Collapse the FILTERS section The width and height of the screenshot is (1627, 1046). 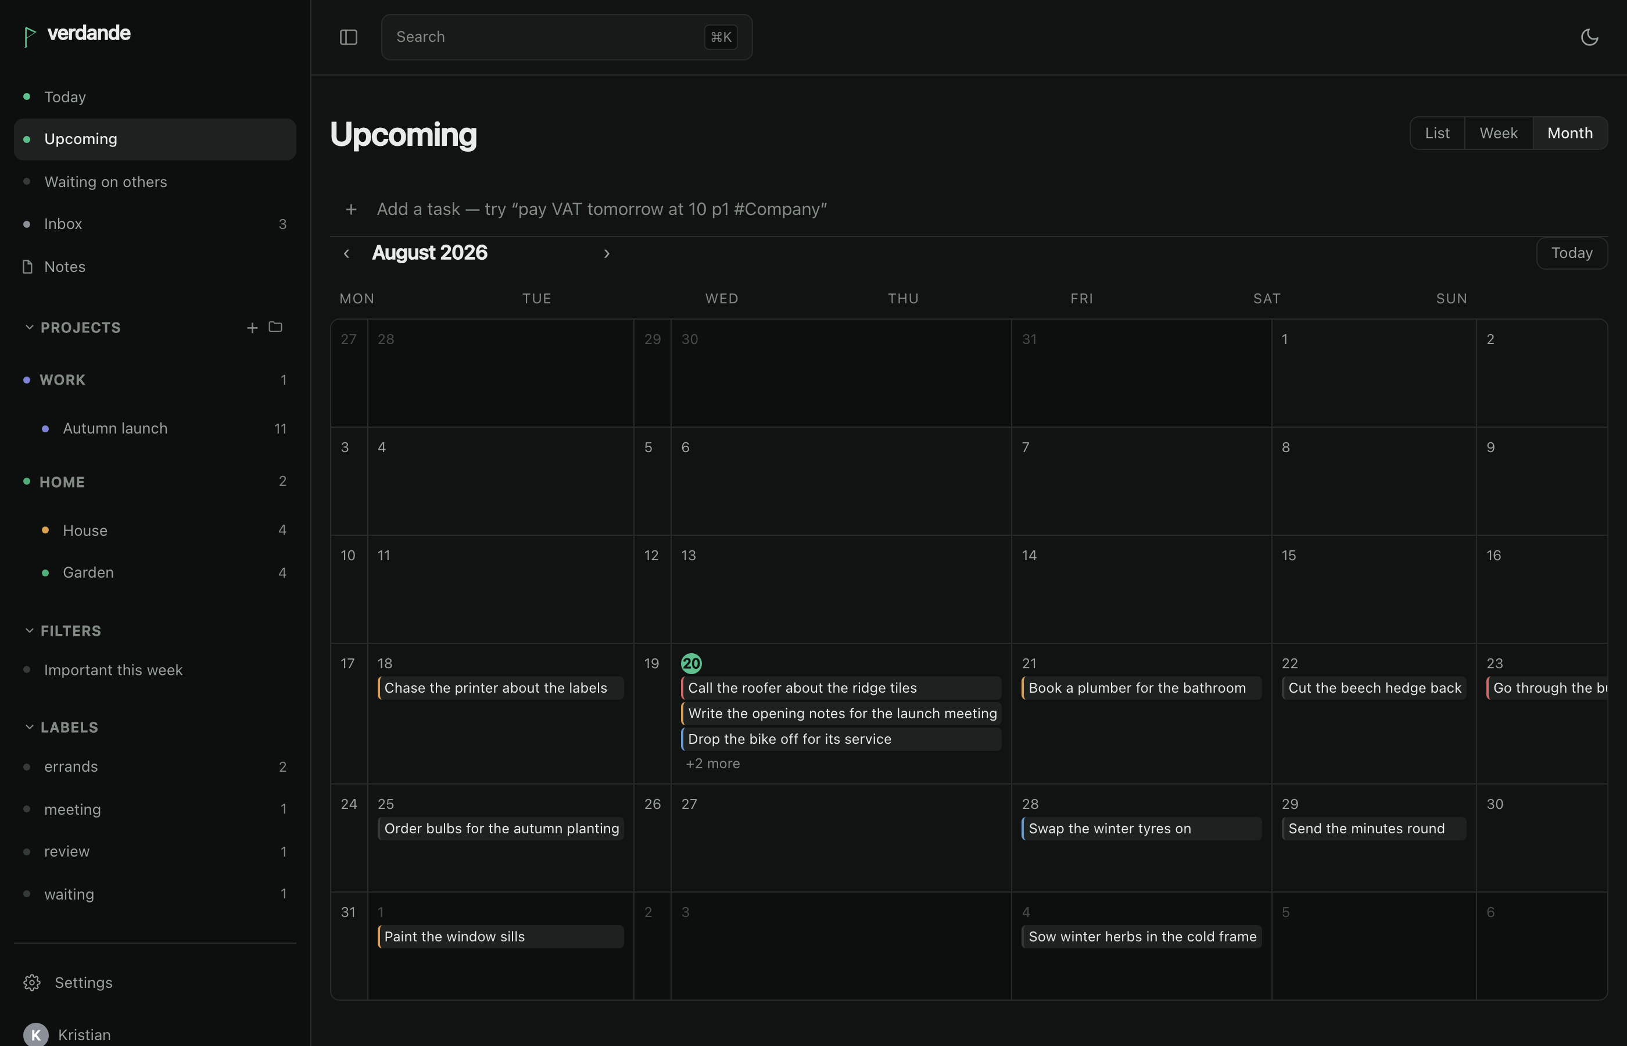[x=29, y=631]
